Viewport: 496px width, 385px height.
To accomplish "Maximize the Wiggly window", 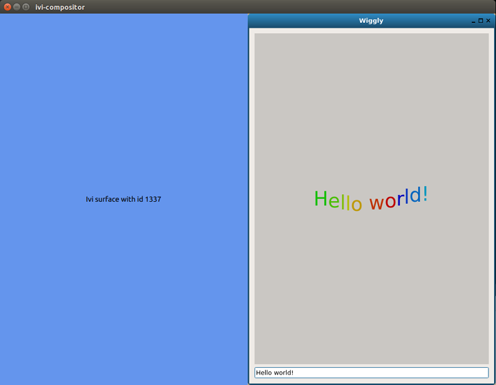I will 481,21.
